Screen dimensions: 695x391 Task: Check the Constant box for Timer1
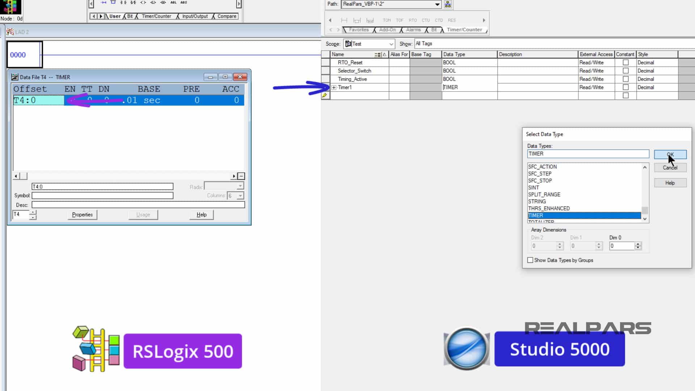pyautogui.click(x=625, y=87)
